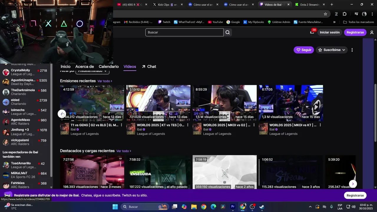Open the 8:55:29 MKOI vs G2 thumbnail
The height and width of the screenshot is (212, 377).
(x=225, y=103)
